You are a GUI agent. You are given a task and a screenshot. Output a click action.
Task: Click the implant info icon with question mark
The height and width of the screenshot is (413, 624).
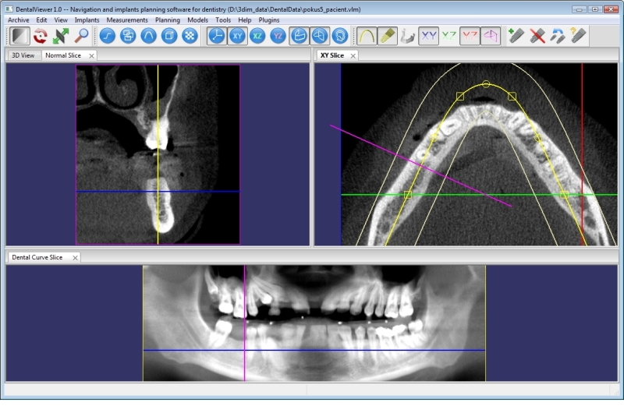click(x=578, y=36)
